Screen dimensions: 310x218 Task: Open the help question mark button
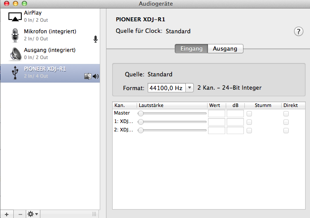(298, 31)
